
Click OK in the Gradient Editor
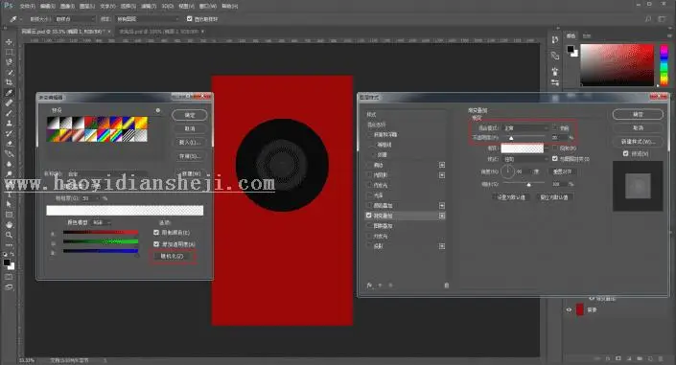[190, 115]
